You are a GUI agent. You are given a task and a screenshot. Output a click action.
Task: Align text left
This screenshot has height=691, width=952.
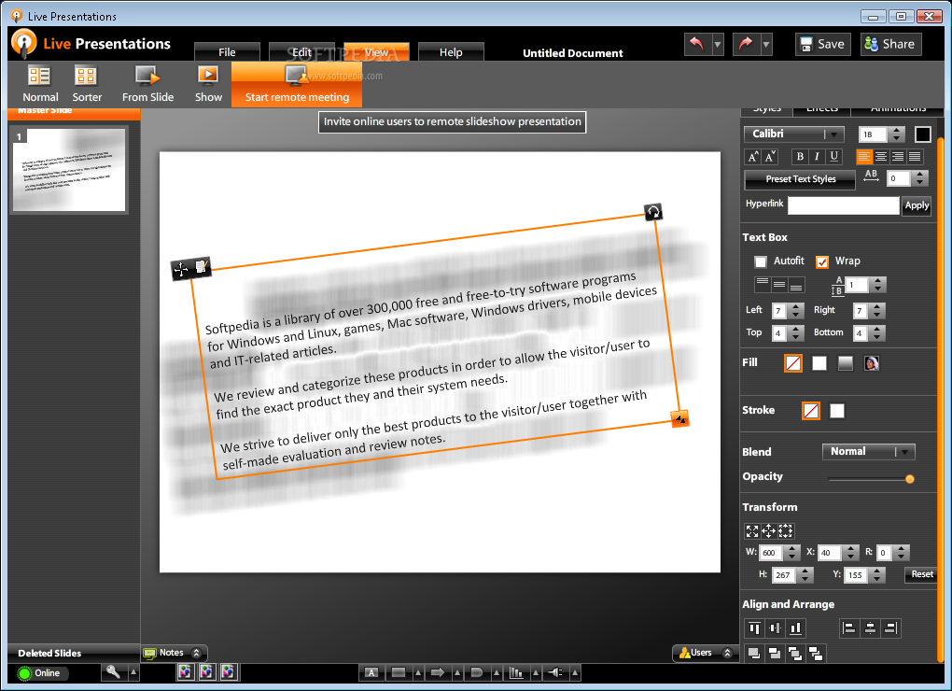pyautogui.click(x=864, y=157)
